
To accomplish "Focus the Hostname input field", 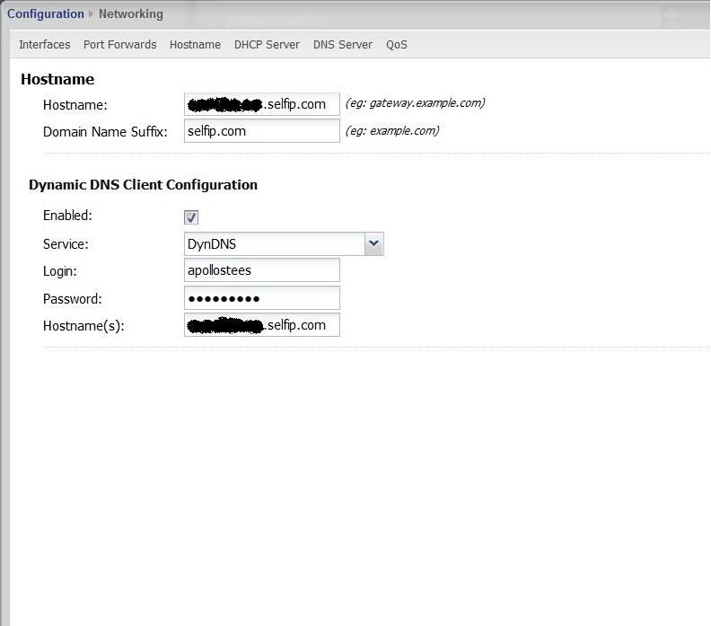I will pos(261,104).
